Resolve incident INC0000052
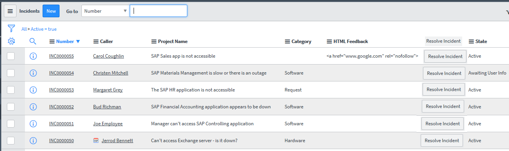Image resolution: width=509 pixels, height=151 pixels. click(x=443, y=106)
